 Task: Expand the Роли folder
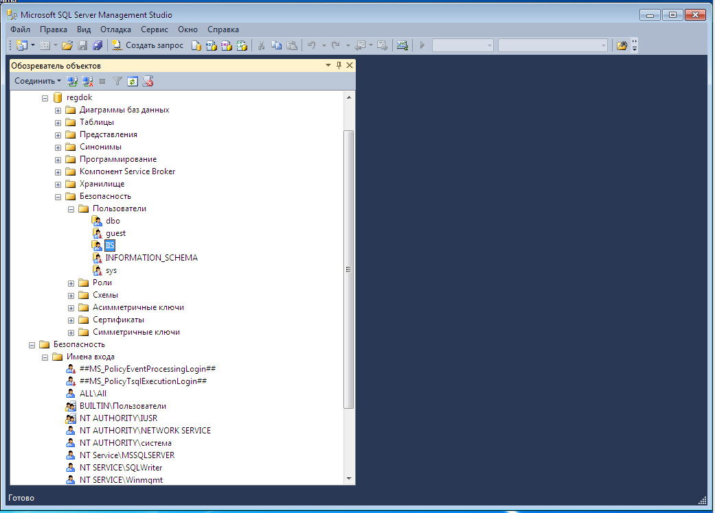click(71, 283)
